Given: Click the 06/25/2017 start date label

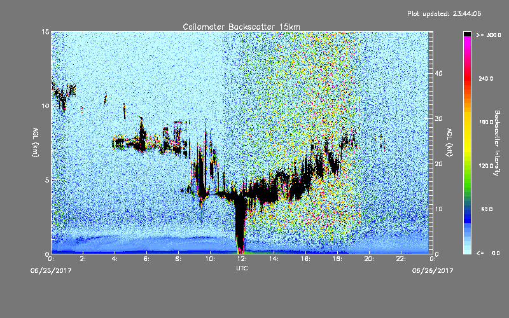Looking at the screenshot, I should 51,270.
